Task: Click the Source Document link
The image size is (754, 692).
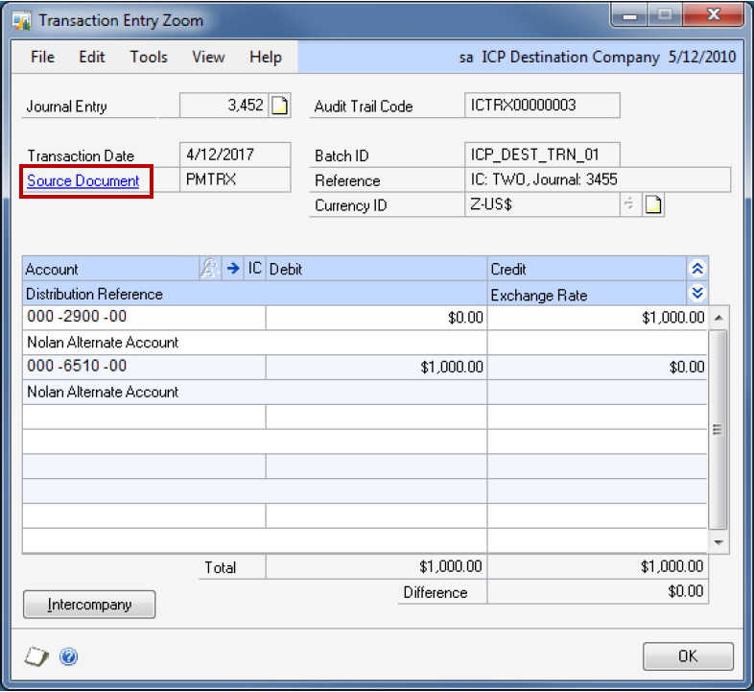Action: [83, 181]
